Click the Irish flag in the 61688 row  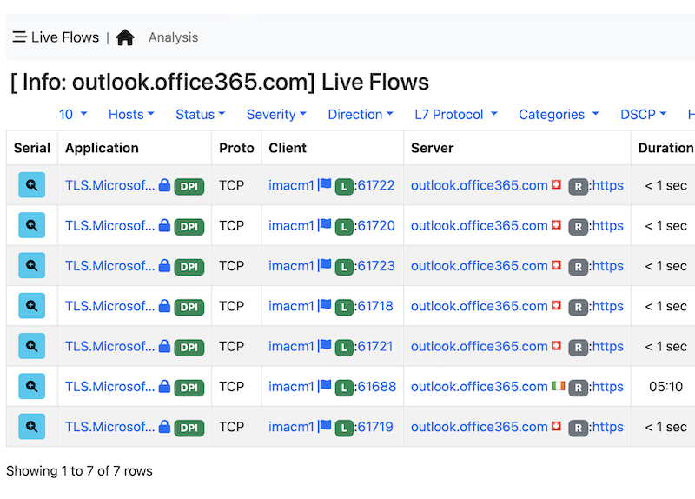[558, 386]
